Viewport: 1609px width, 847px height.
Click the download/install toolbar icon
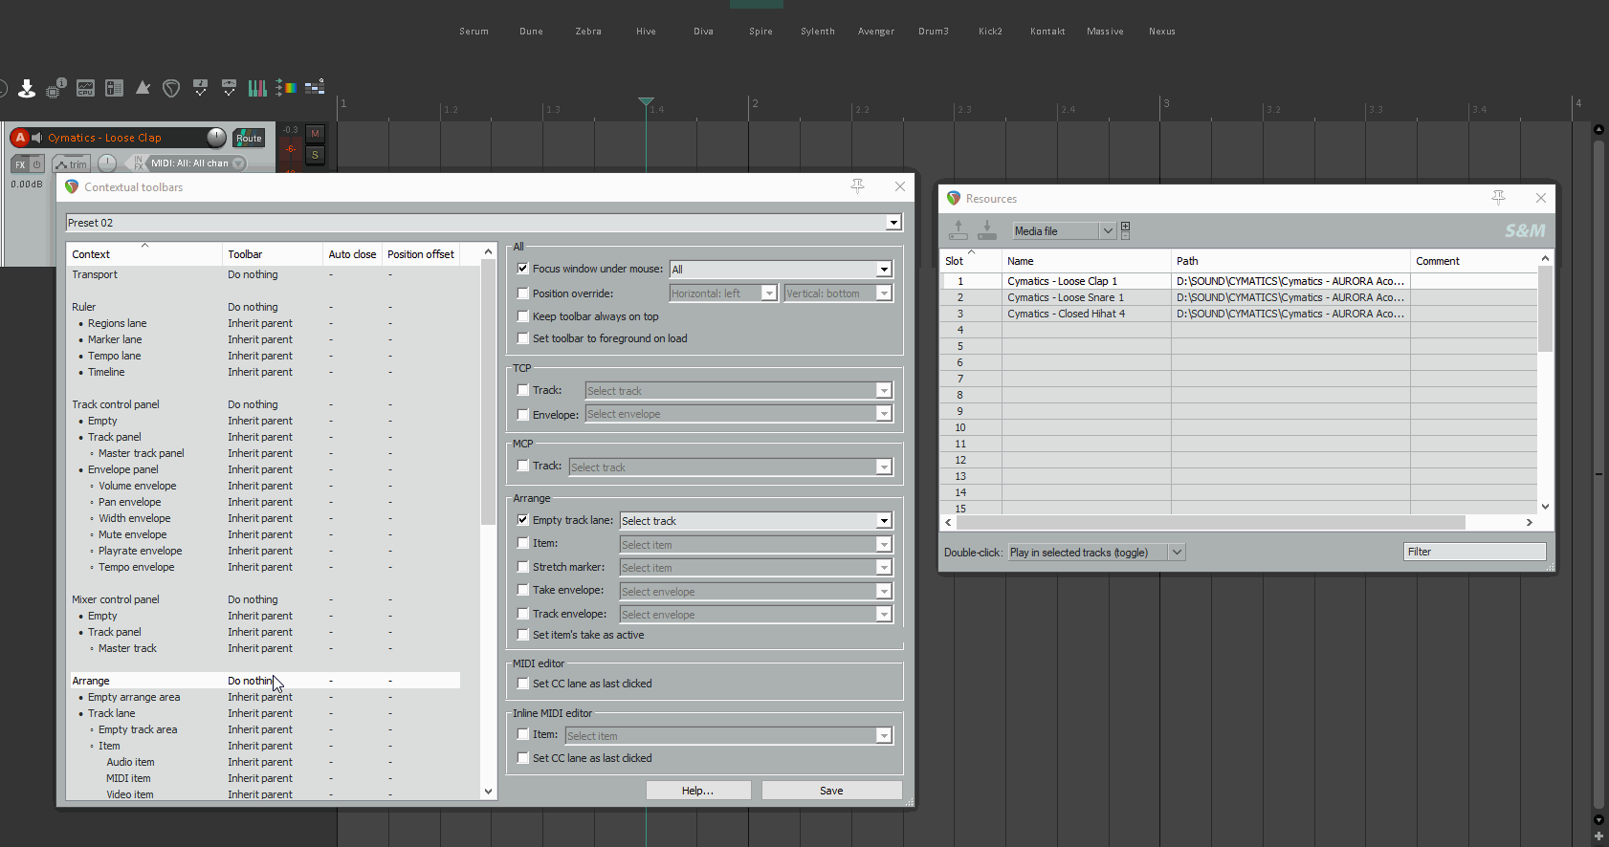pos(27,89)
